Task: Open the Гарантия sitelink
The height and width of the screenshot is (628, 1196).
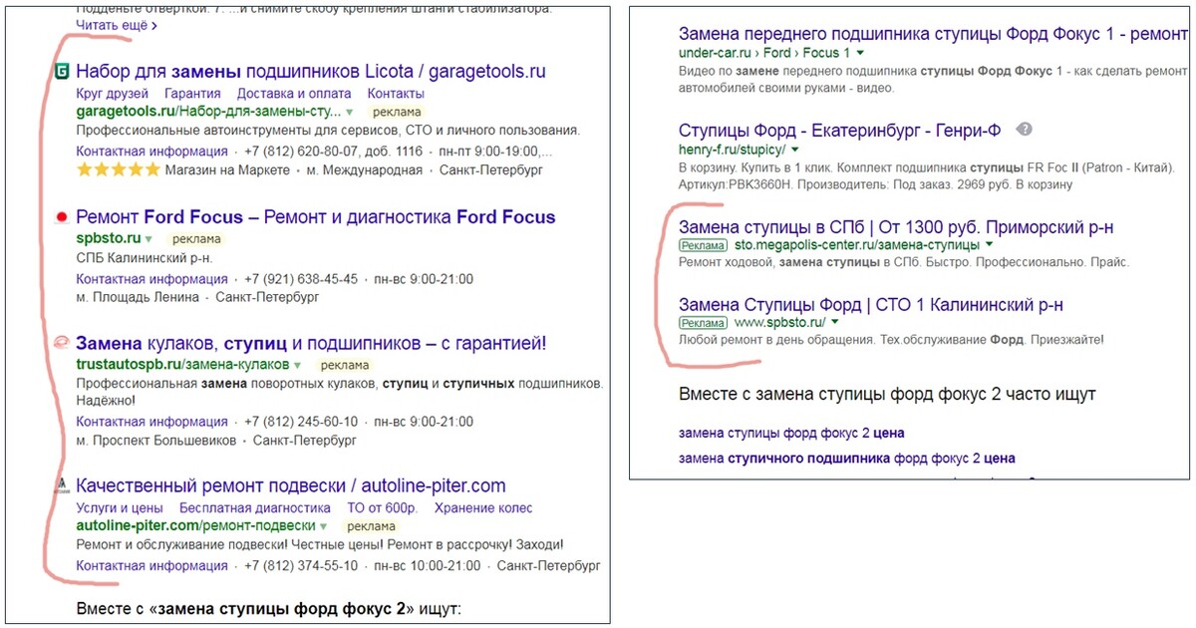Action: [x=192, y=94]
